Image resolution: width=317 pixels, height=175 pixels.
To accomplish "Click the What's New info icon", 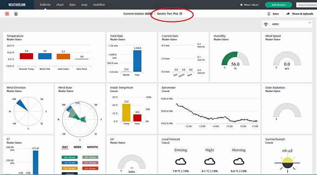I will (242, 5).
